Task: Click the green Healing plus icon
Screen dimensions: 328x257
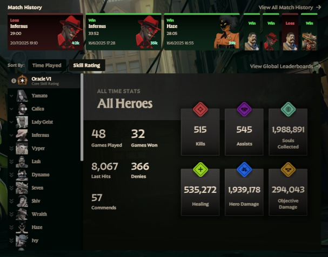Action: point(200,169)
